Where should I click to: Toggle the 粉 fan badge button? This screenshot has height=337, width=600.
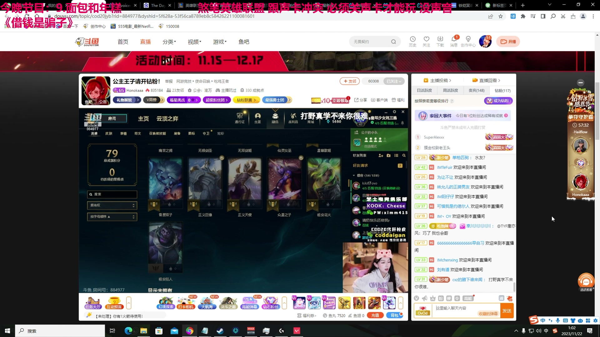pos(441,298)
